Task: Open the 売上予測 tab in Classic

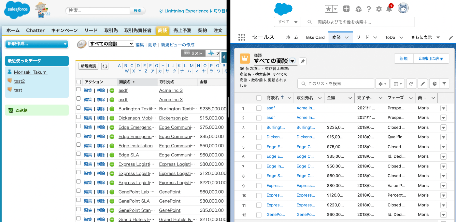Action: pos(182,31)
